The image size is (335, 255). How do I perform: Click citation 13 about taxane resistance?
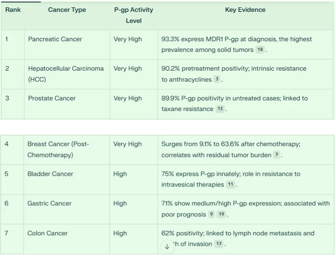pyautogui.click(x=220, y=109)
